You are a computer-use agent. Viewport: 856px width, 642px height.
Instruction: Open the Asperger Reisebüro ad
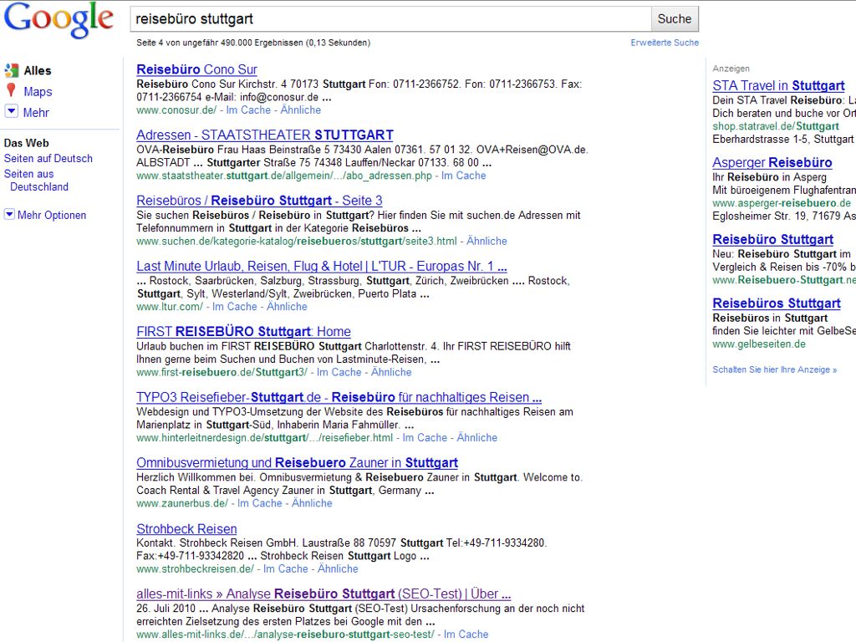pyautogui.click(x=772, y=162)
